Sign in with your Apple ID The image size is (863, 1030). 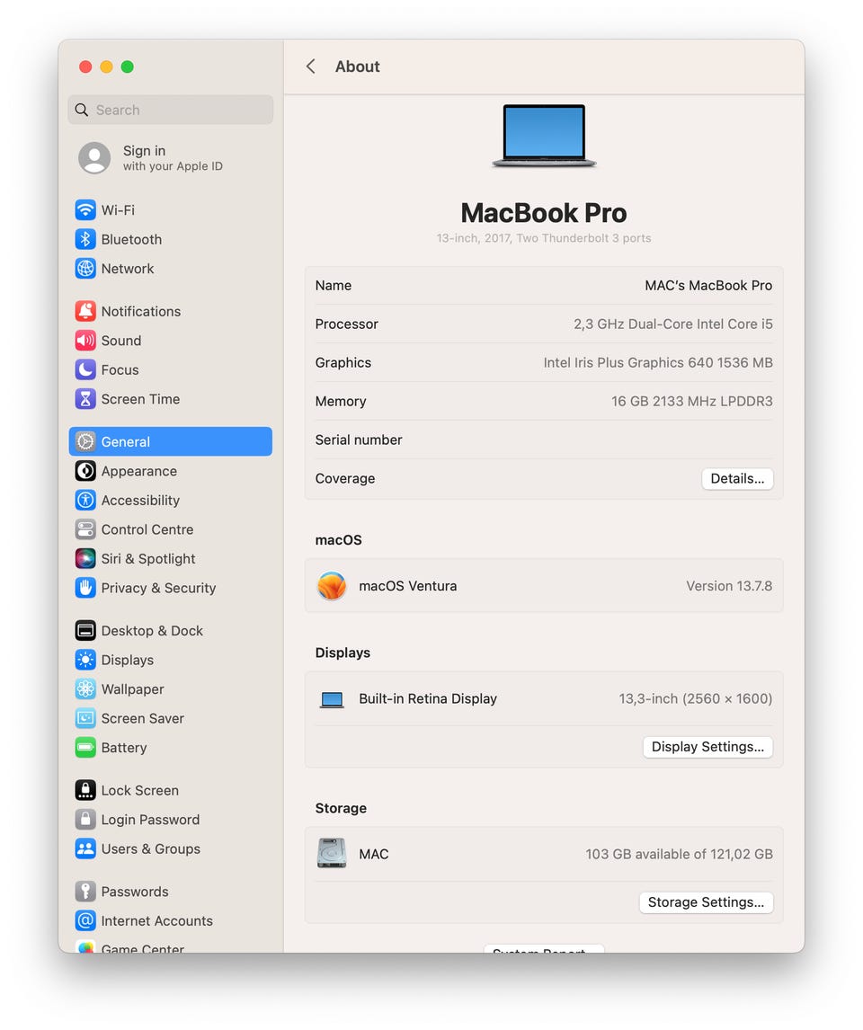pyautogui.click(x=173, y=158)
